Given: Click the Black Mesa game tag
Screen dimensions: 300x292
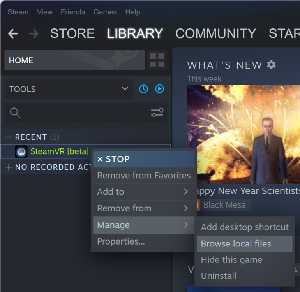Looking at the screenshot, I should 224,205.
